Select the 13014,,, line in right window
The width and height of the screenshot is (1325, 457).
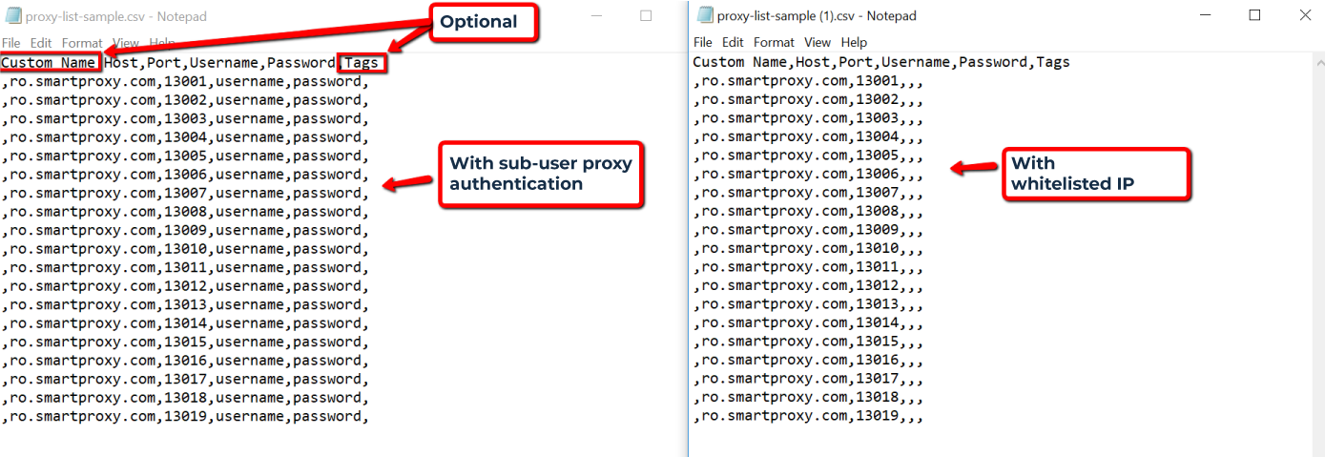(x=809, y=322)
